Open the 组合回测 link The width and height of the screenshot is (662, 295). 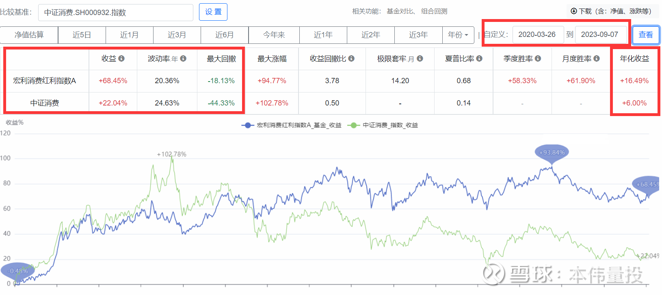(434, 11)
